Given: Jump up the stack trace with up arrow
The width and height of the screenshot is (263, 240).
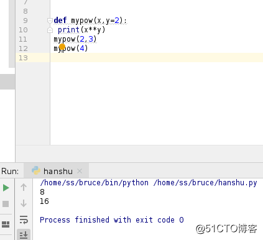Looking at the screenshot, I should (x=24, y=187).
